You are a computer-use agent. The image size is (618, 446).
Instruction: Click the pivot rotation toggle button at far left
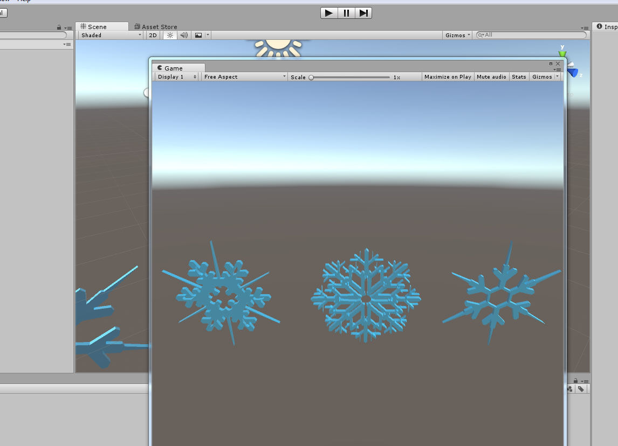point(3,12)
